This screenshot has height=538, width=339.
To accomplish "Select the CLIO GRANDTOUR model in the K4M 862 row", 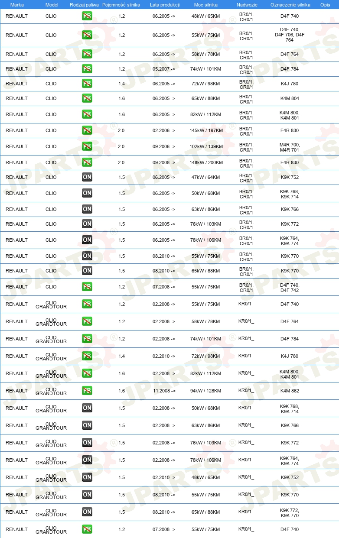I will (x=51, y=391).
